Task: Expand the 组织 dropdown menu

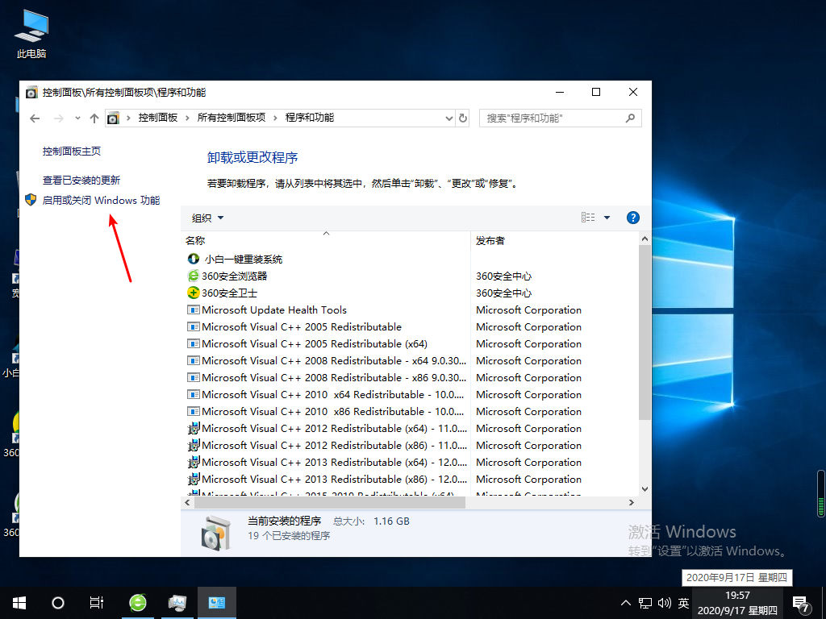Action: point(208,218)
